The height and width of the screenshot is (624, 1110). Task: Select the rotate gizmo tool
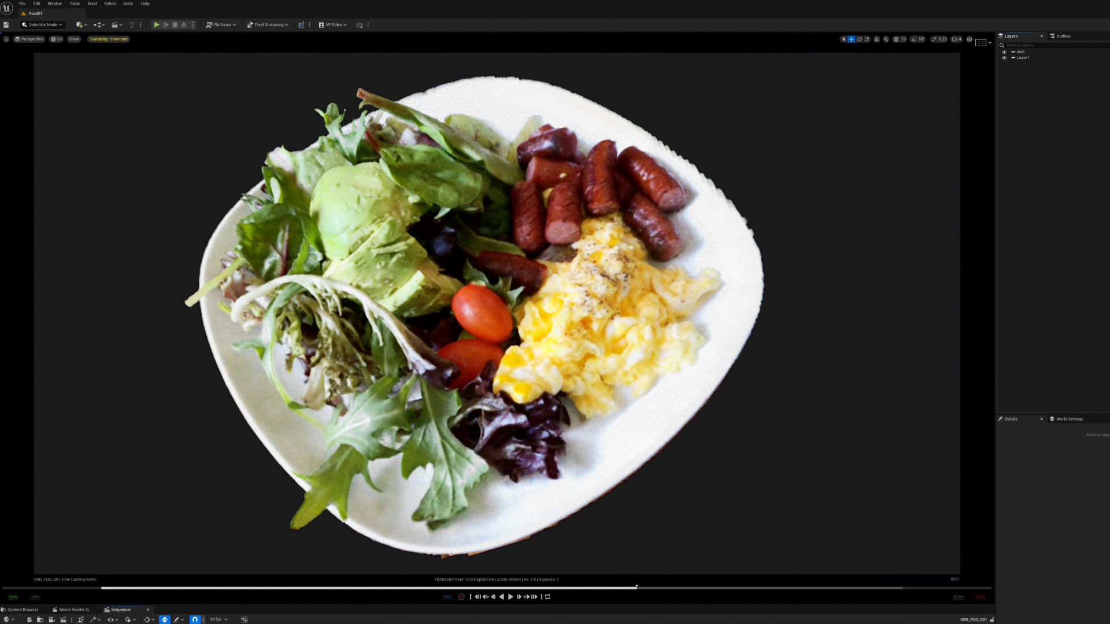point(860,39)
